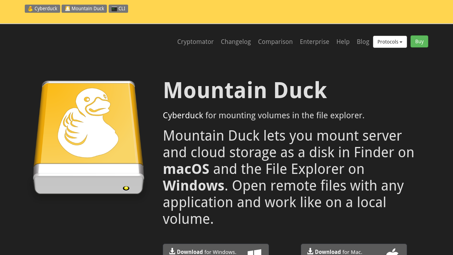This screenshot has width=453, height=255.
Task: Go to the Changelog page
Action: [x=236, y=42]
